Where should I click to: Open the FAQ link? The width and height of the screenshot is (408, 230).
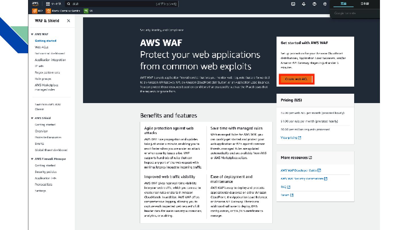point(283,187)
